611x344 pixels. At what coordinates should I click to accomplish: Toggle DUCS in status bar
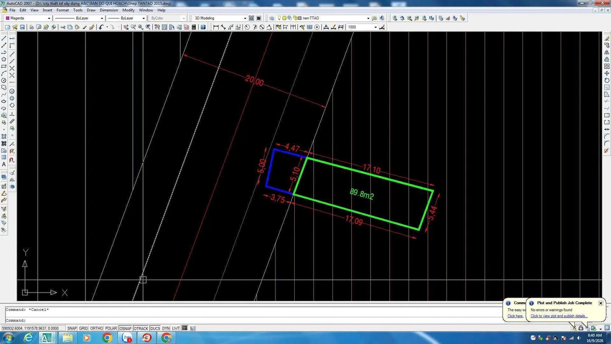(x=155, y=328)
